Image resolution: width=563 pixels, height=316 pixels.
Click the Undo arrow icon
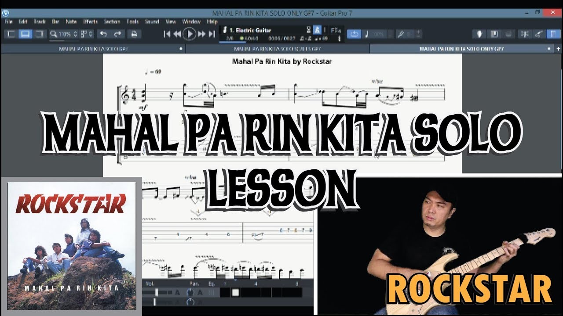[x=103, y=34]
